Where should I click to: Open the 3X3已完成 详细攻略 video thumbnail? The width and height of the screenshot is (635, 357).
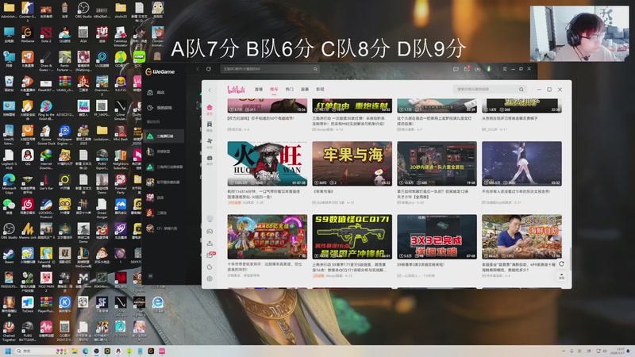point(437,236)
